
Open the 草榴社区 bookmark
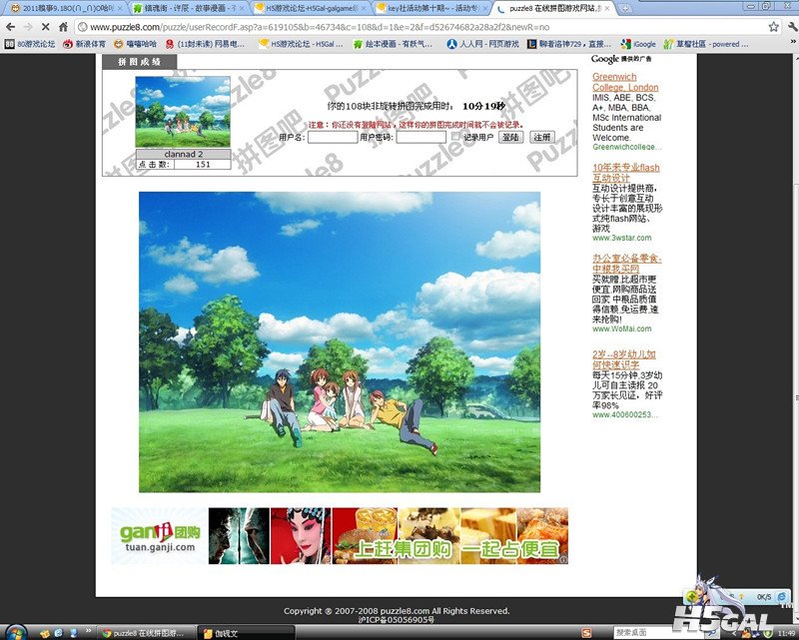tap(706, 44)
